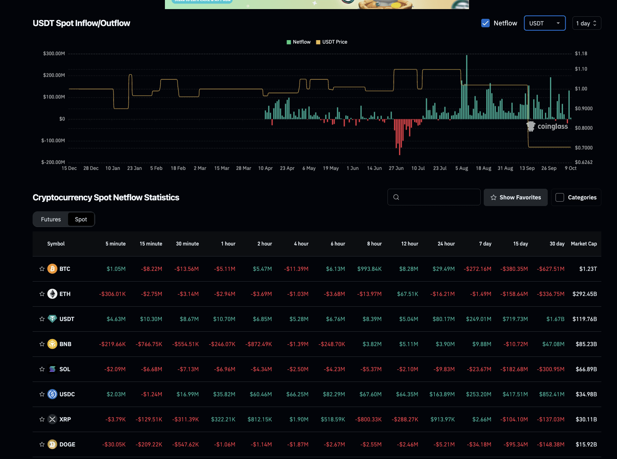The image size is (617, 459).
Task: Click the search magnifier icon
Action: 396,197
